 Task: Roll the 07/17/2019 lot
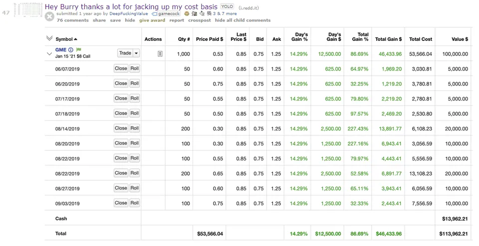coord(135,98)
